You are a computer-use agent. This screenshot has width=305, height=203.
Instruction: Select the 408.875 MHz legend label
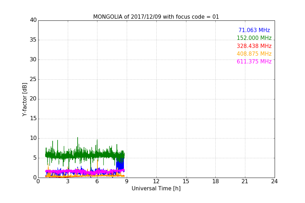[254, 54]
